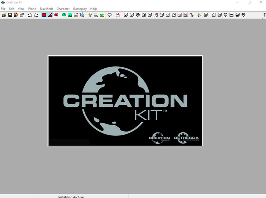This screenshot has height=198, width=266.
Task: Click the circled W icon
Action: 244,15
